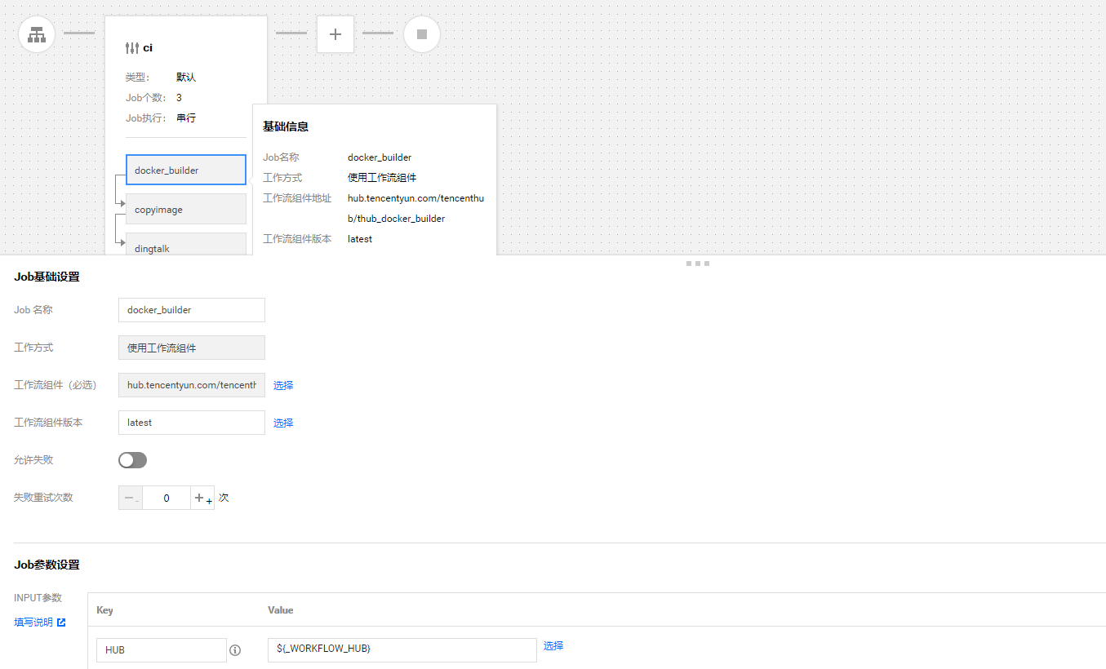Click the Value column header
Viewport: 1106px width, 669px height.
pos(281,610)
